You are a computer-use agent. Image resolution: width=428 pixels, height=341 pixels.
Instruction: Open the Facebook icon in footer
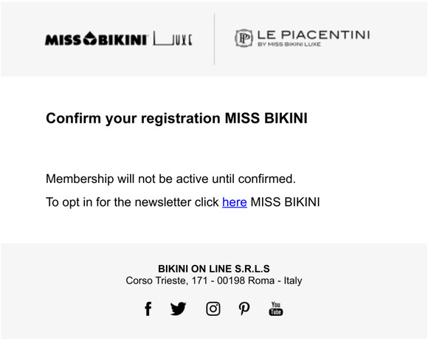[148, 309]
